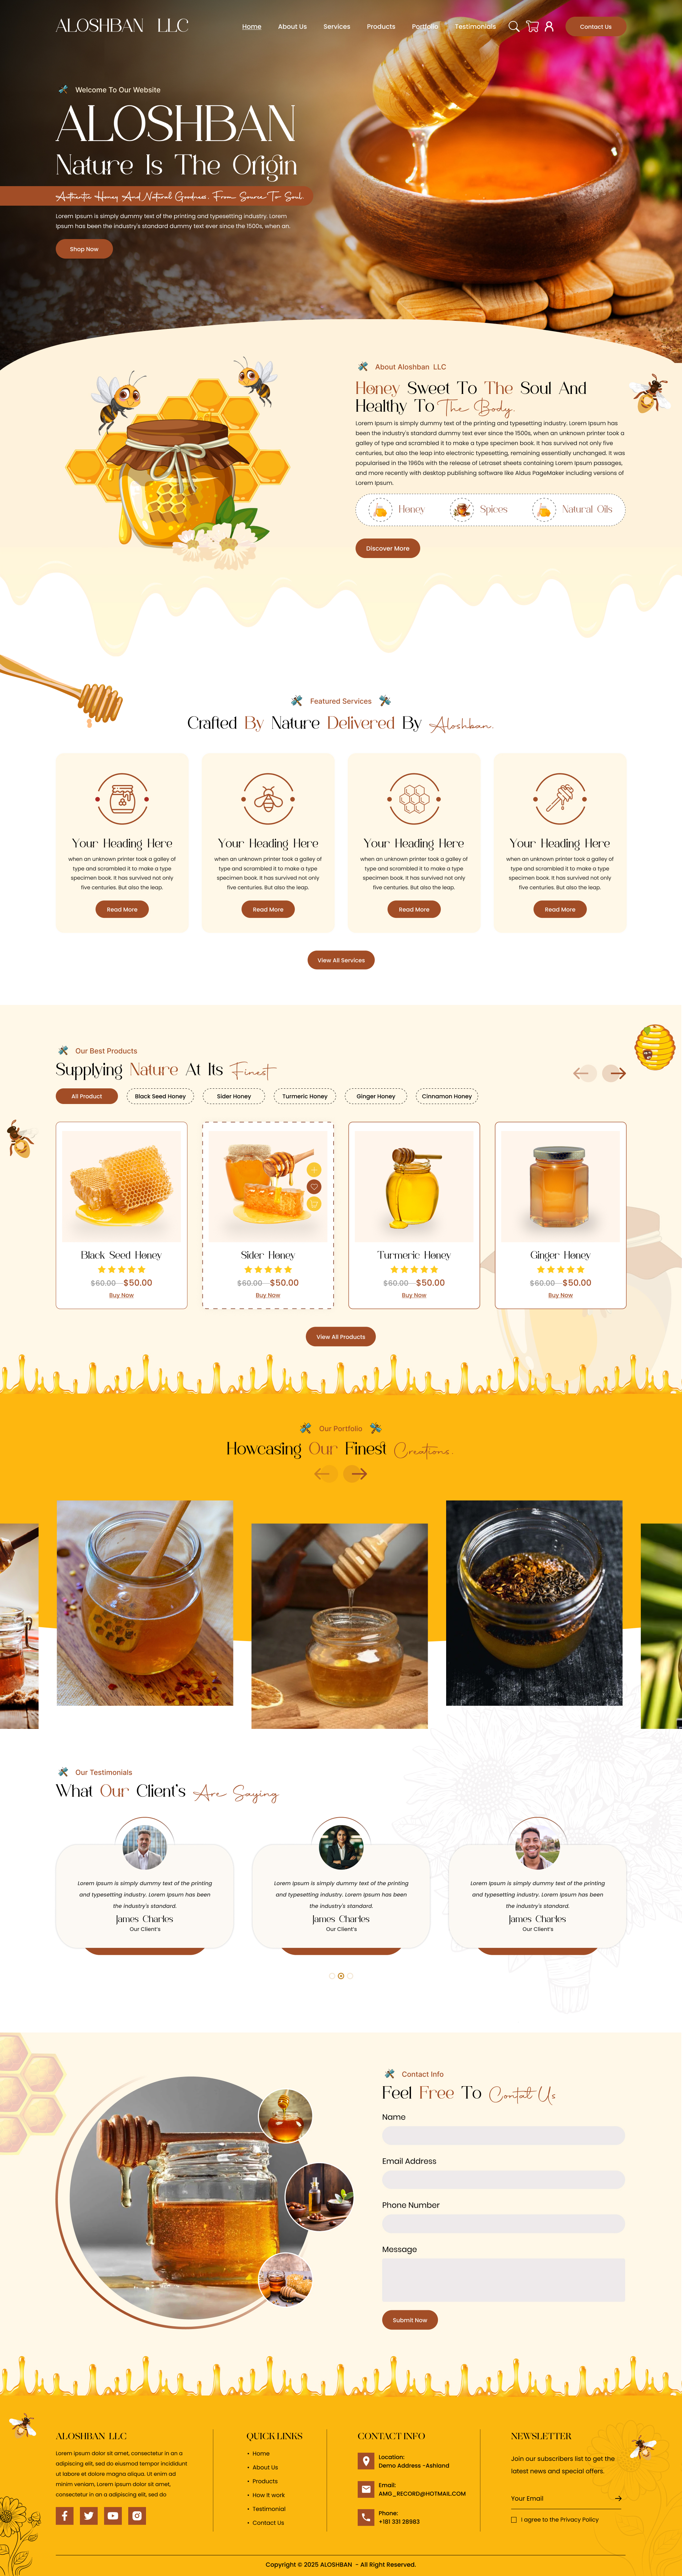682x2576 pixels.
Task: Click the newsletter submit arrow icon
Action: pos(618,2498)
